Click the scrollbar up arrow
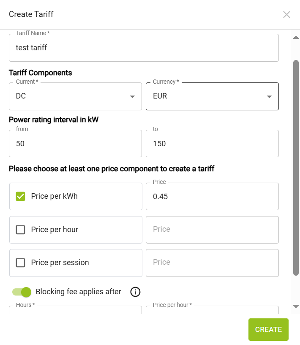The height and width of the screenshot is (345, 300). pyautogui.click(x=296, y=37)
